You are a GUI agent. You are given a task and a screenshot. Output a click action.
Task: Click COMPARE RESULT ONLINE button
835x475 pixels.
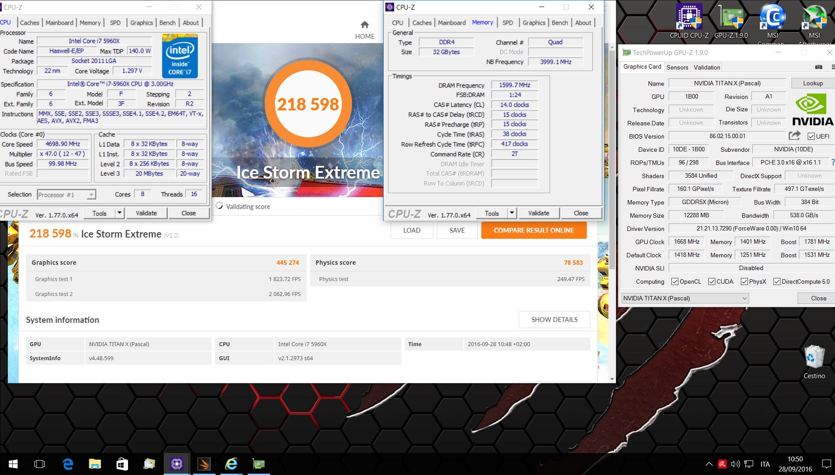tap(534, 230)
